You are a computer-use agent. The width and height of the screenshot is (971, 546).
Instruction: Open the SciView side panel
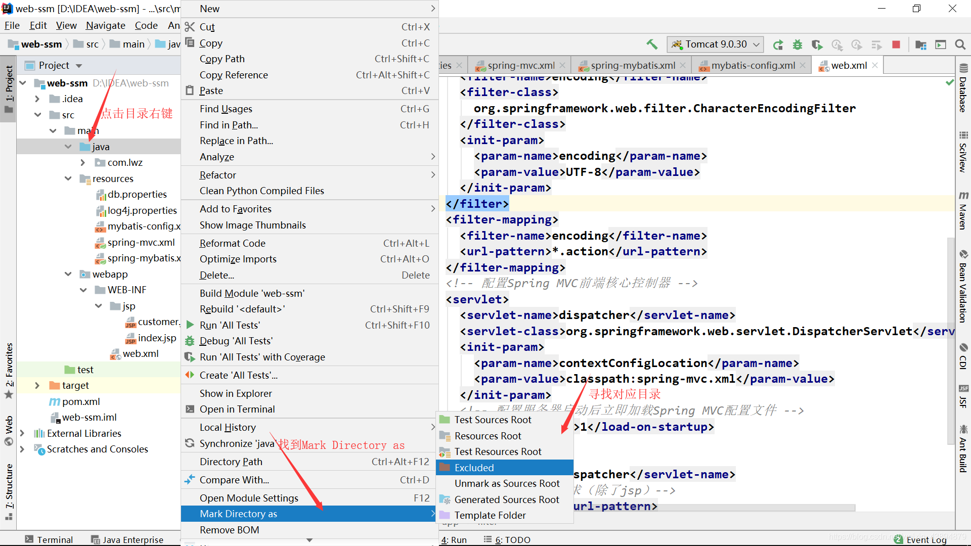click(963, 151)
